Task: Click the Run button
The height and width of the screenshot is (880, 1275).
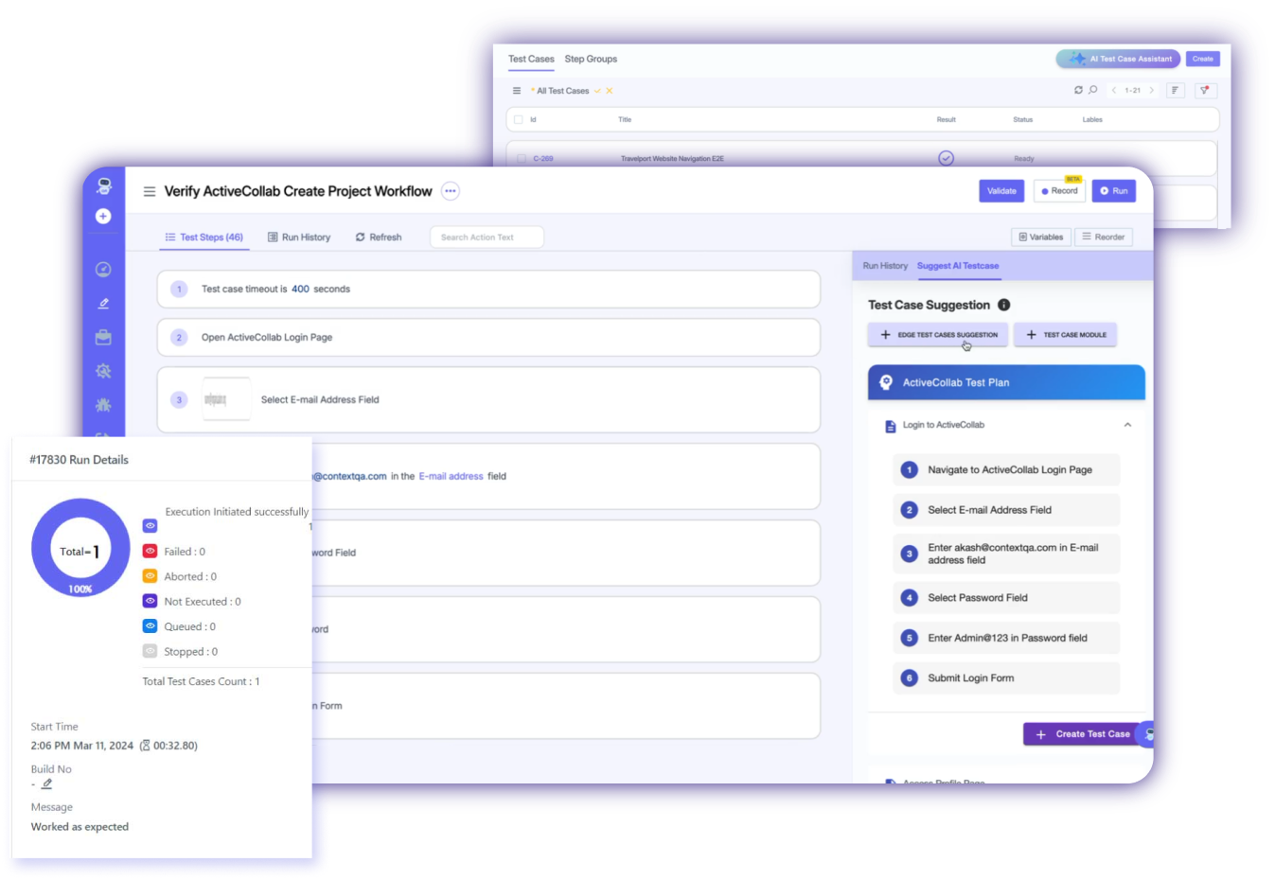Action: click(1114, 191)
